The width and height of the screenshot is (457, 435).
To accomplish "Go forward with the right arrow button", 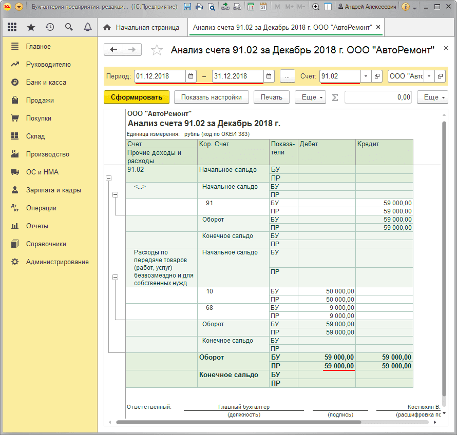I will click(x=132, y=49).
